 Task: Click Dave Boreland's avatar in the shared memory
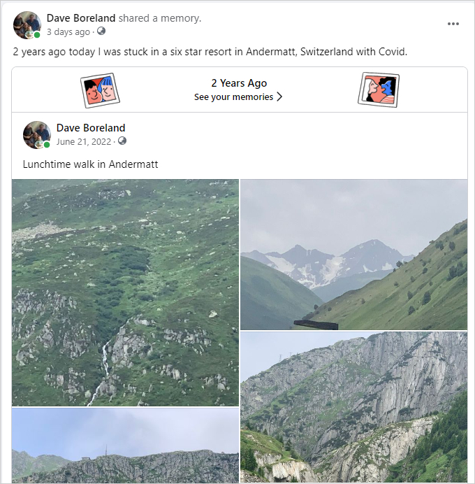click(x=36, y=134)
